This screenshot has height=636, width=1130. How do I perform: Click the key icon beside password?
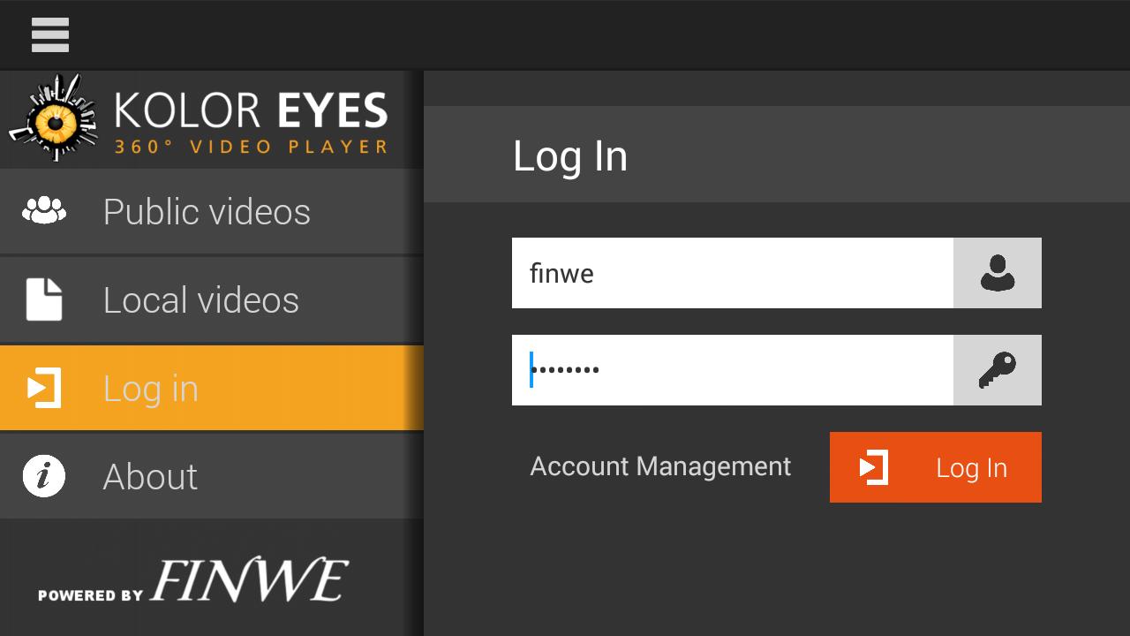coord(998,370)
